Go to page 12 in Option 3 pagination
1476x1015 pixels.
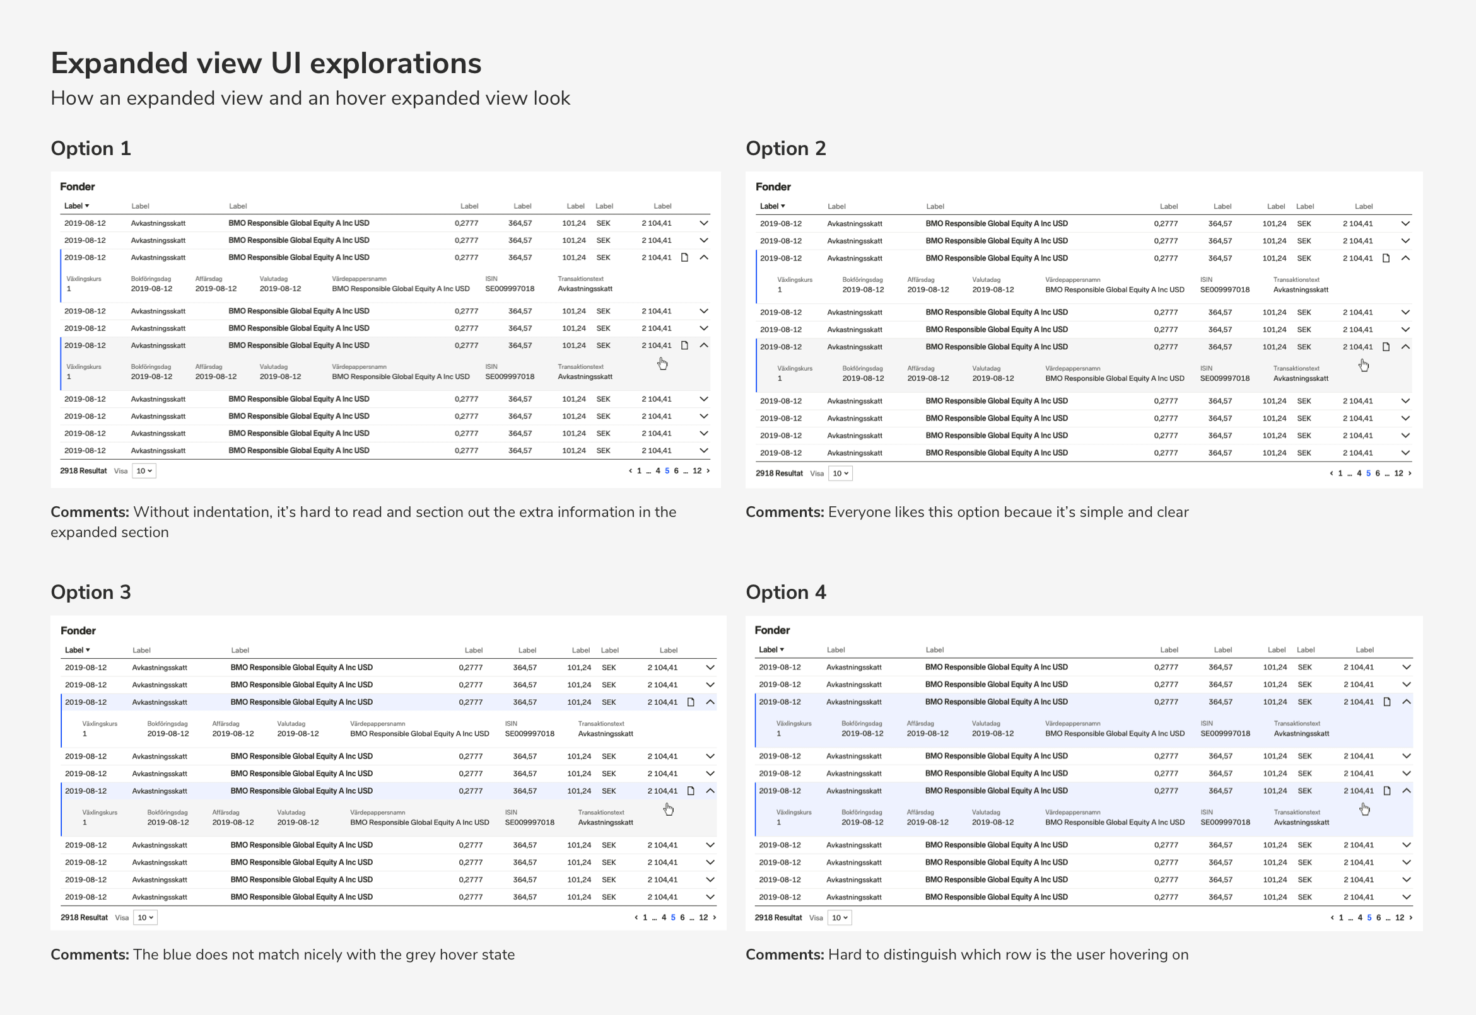tap(703, 917)
